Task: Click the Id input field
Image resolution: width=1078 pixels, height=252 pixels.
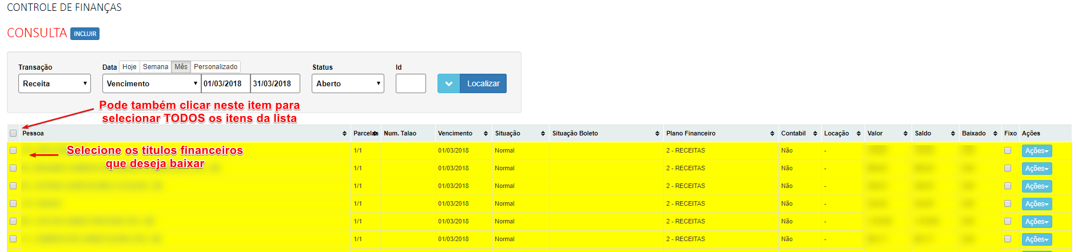Action: coord(411,83)
